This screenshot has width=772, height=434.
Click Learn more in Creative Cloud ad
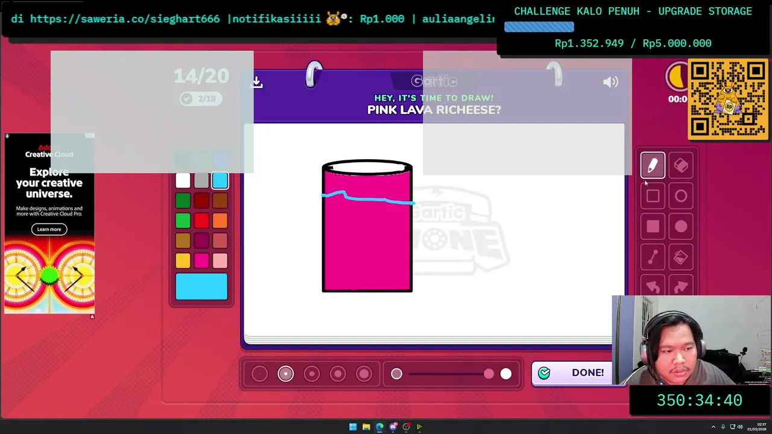[x=49, y=229]
